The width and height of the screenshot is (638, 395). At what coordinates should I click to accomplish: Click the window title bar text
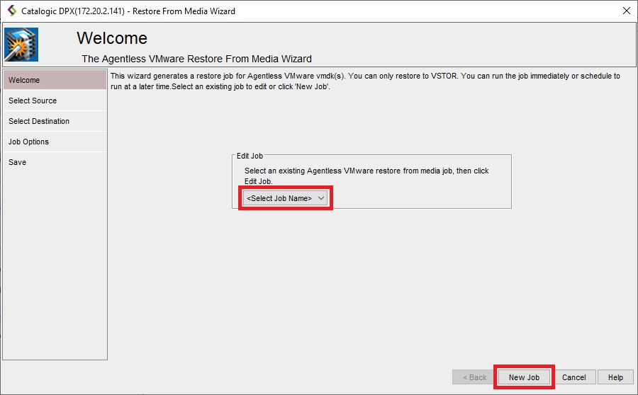[x=128, y=11]
